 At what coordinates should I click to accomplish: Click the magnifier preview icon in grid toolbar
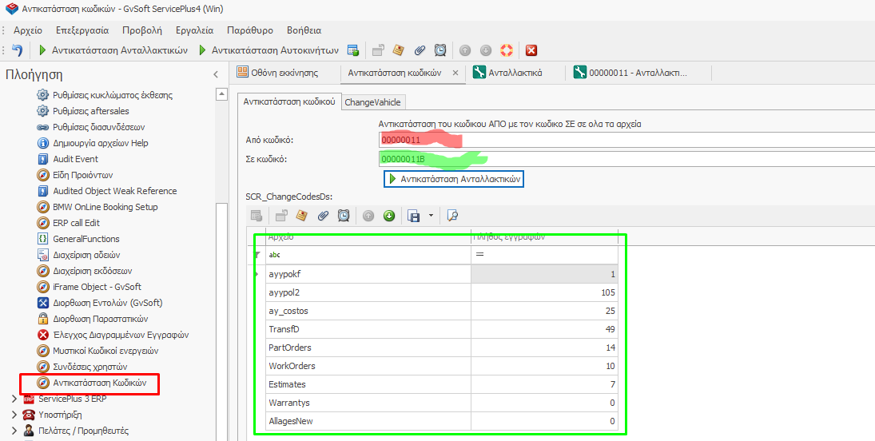point(452,216)
